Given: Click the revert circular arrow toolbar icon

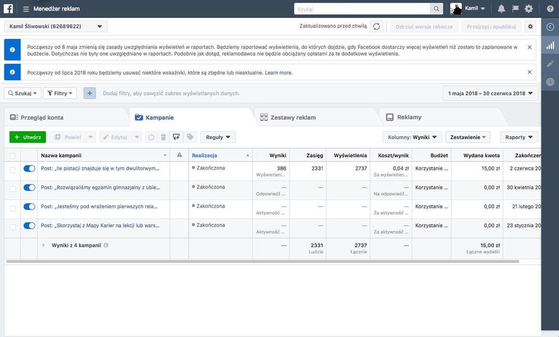Looking at the screenshot, I should point(152,137).
